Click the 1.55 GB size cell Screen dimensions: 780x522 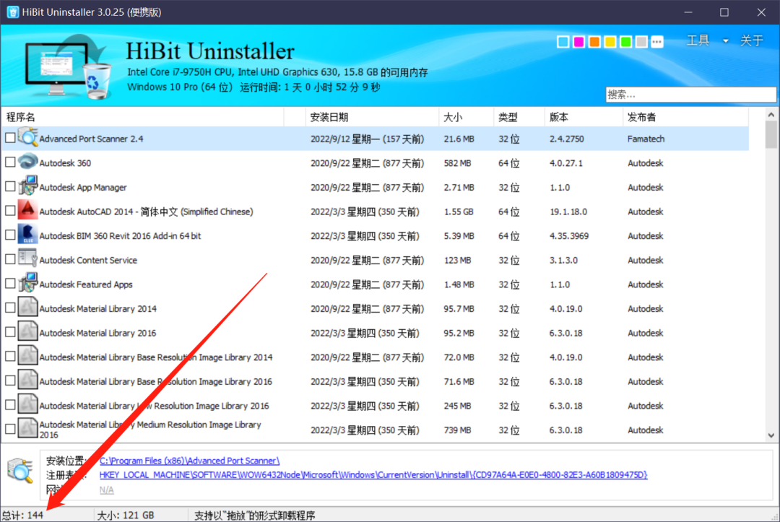coord(458,212)
